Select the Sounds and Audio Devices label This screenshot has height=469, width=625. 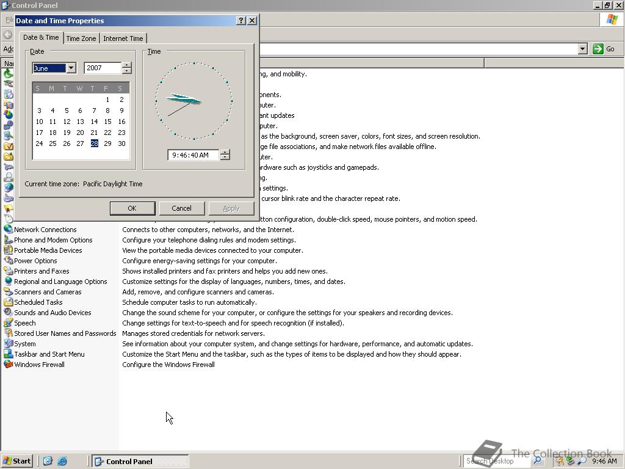52,313
